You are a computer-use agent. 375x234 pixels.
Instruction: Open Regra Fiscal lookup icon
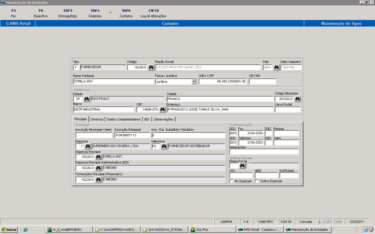click(x=242, y=166)
